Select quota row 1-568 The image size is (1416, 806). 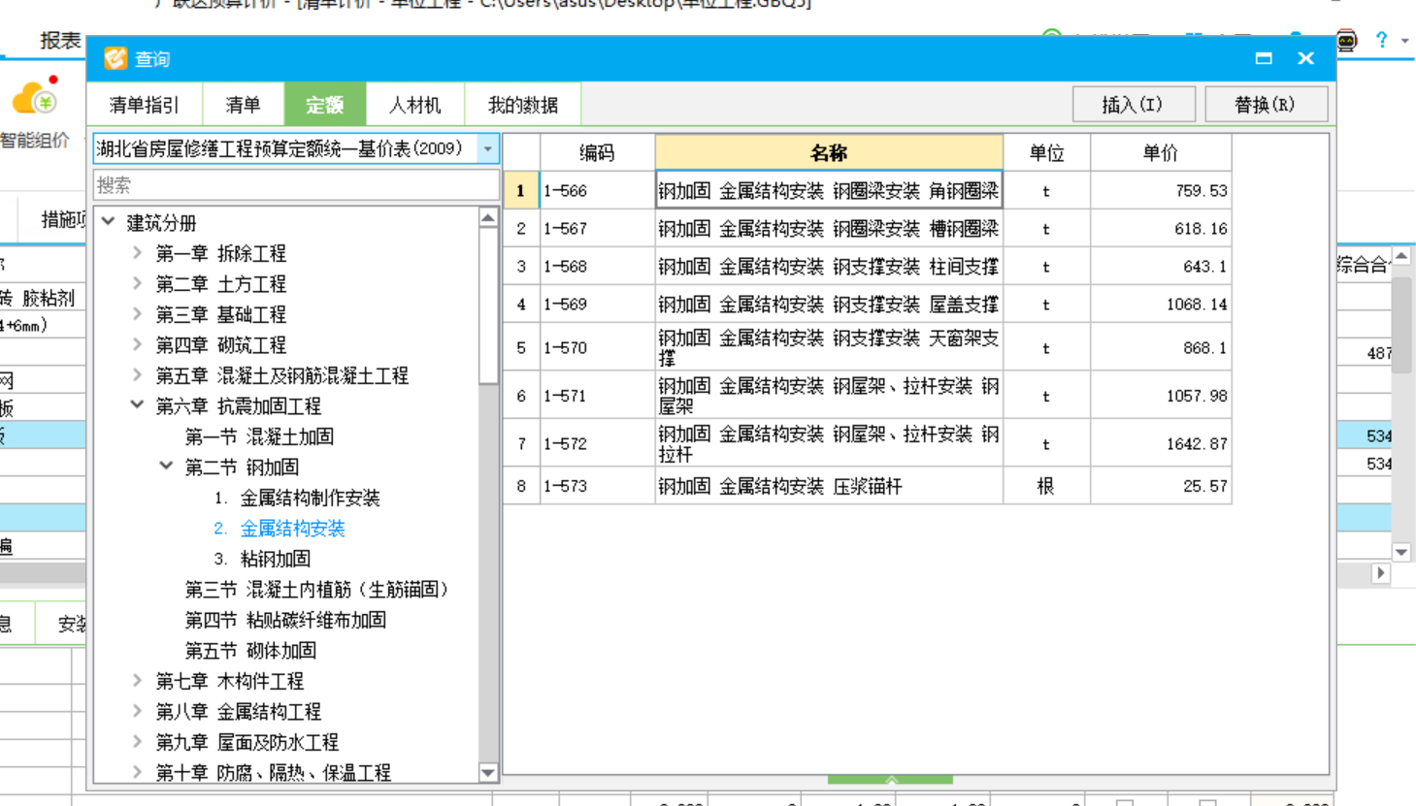868,267
